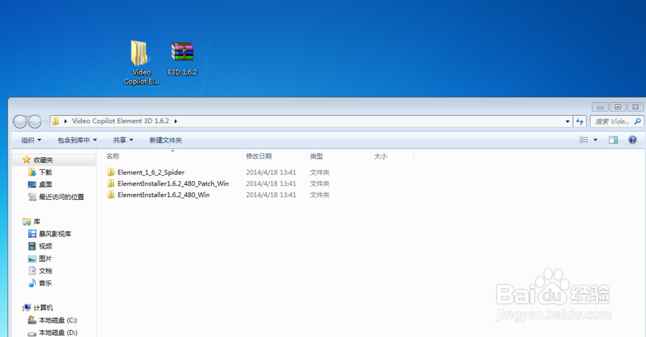Click the magnifier search icon
The image size is (646, 337).
(638, 121)
